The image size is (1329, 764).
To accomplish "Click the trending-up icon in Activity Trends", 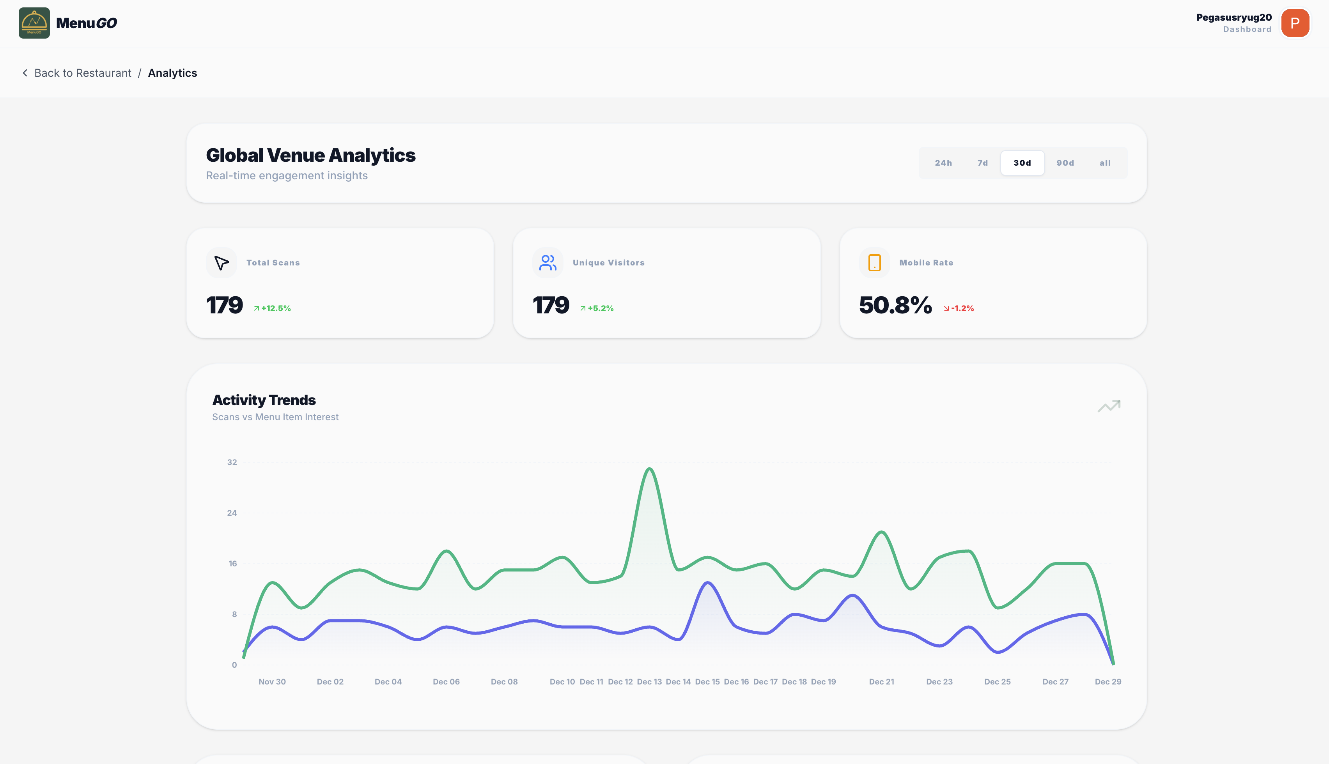I will [x=1109, y=406].
